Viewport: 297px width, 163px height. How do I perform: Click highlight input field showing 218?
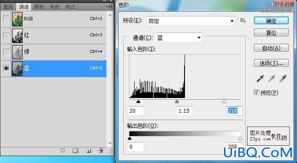click(234, 111)
